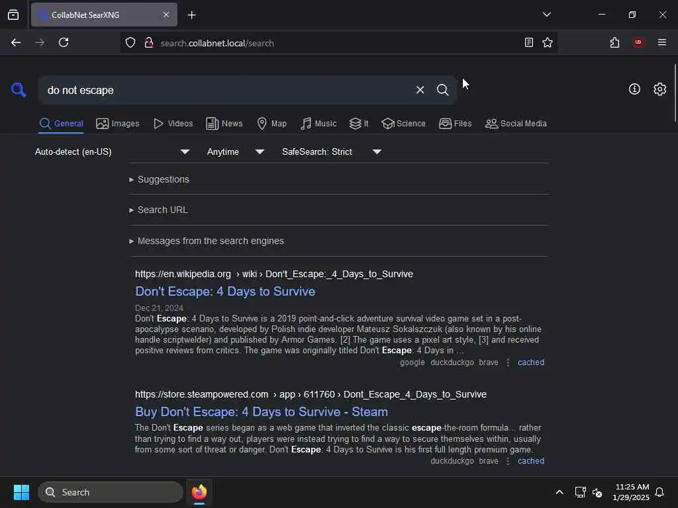Open the Firefox application menu
This screenshot has width=678, height=508.
tap(661, 42)
